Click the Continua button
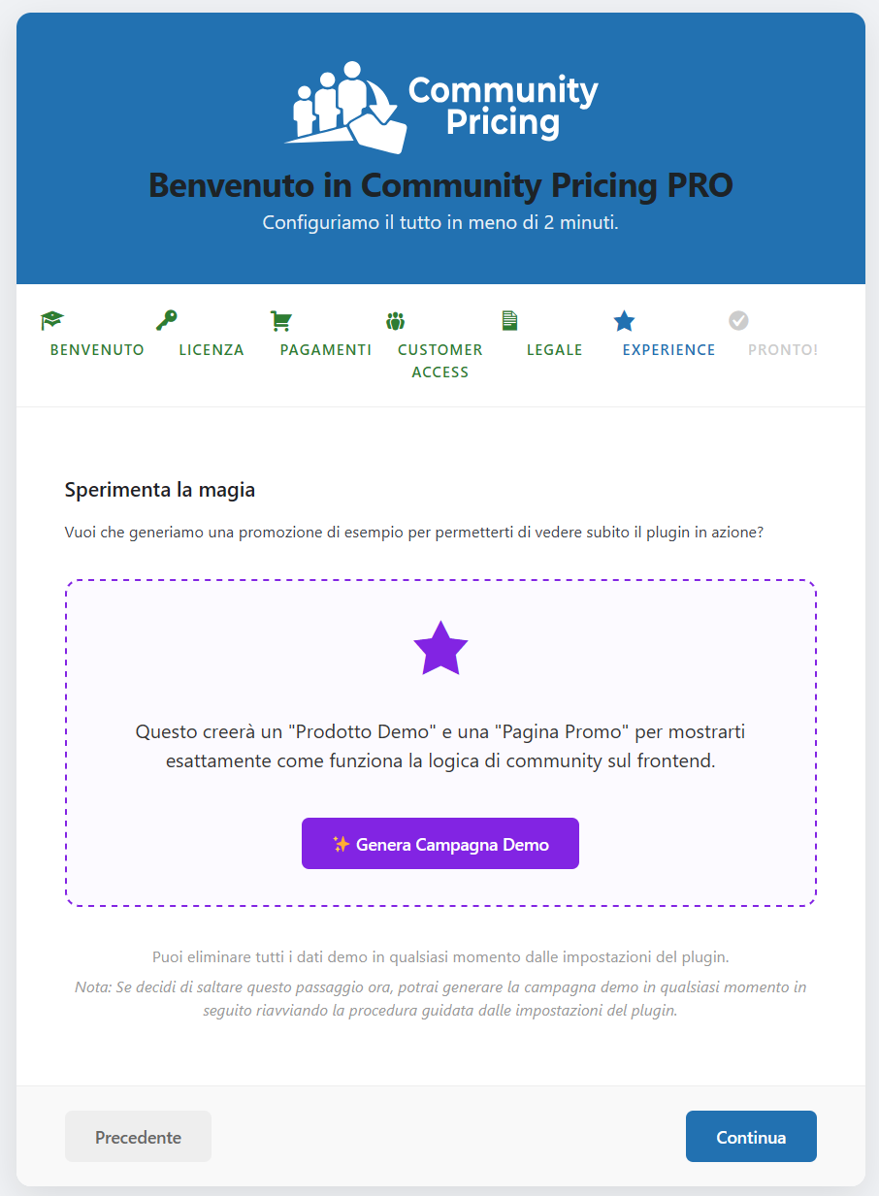The height and width of the screenshot is (1196, 879). pyautogui.click(x=751, y=1137)
